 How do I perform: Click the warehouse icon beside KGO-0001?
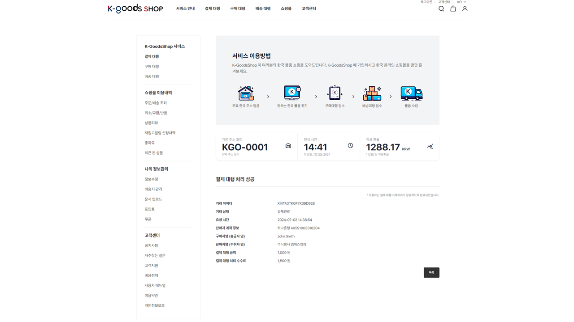(x=288, y=146)
